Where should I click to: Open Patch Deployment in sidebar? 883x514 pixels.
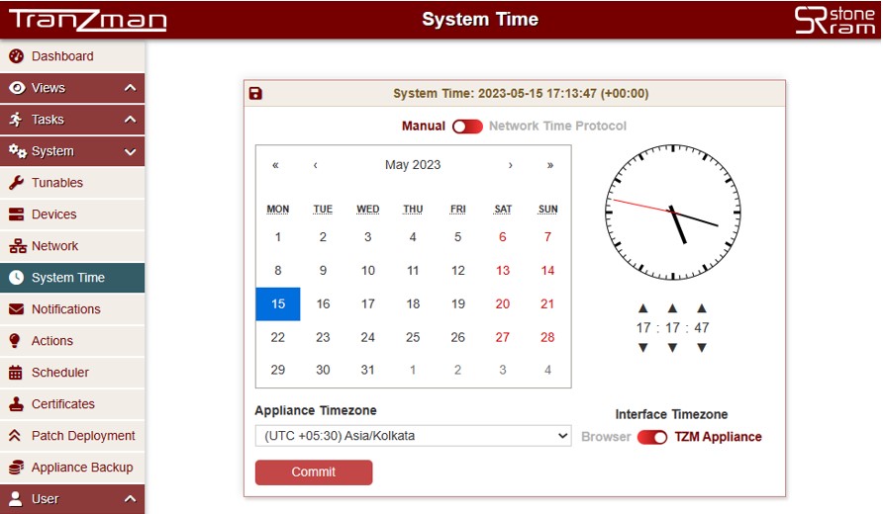pos(83,436)
